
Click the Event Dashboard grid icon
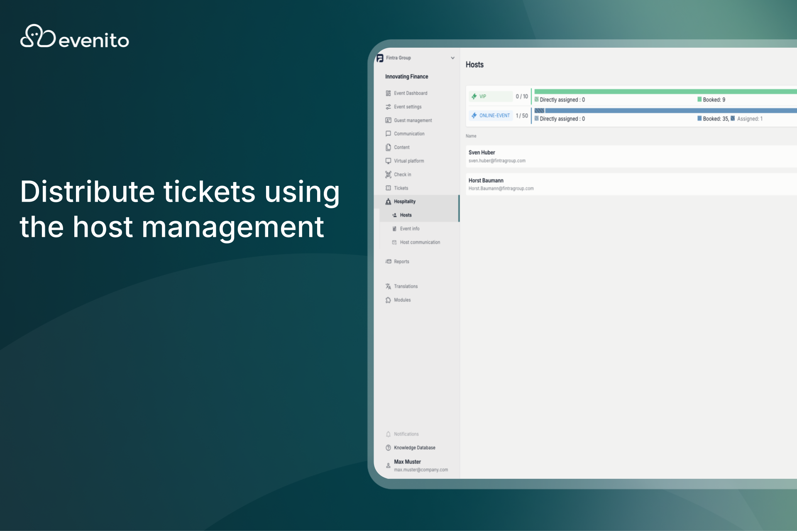click(x=388, y=93)
